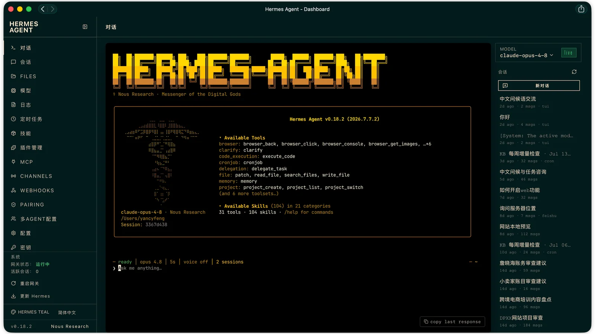Click the opus 4.8 status entry
The width and height of the screenshot is (595, 334).
click(x=151, y=262)
